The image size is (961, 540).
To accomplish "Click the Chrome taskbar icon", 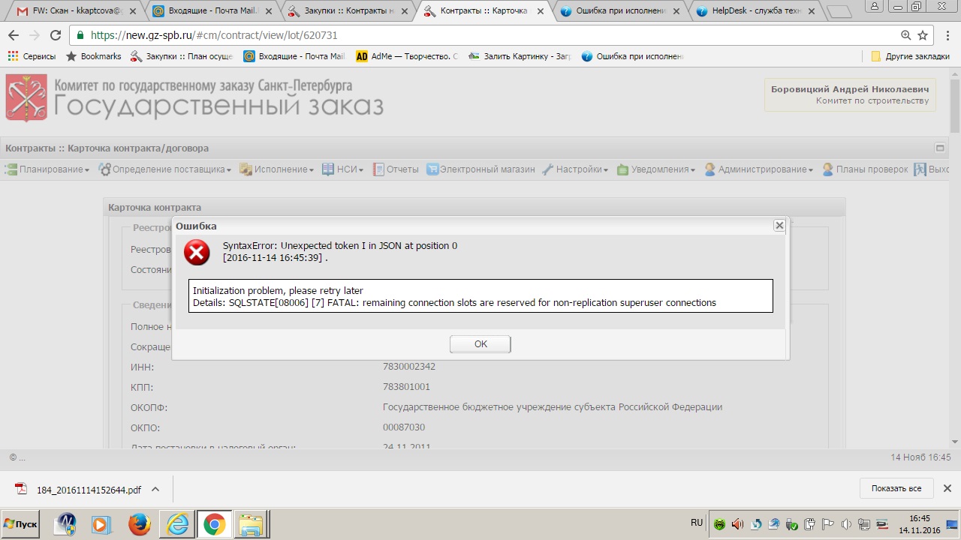I will [x=213, y=524].
